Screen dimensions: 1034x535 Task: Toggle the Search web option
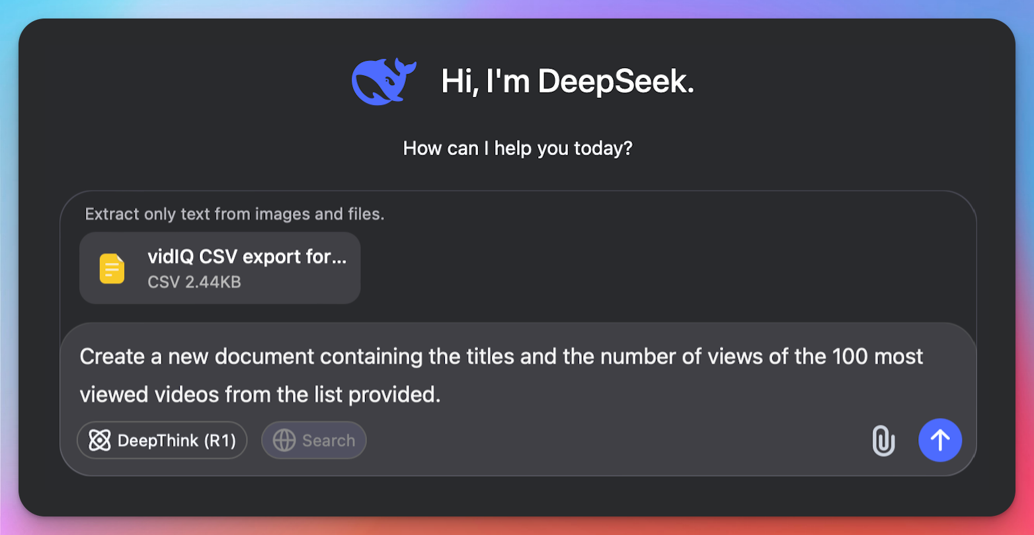(x=314, y=441)
